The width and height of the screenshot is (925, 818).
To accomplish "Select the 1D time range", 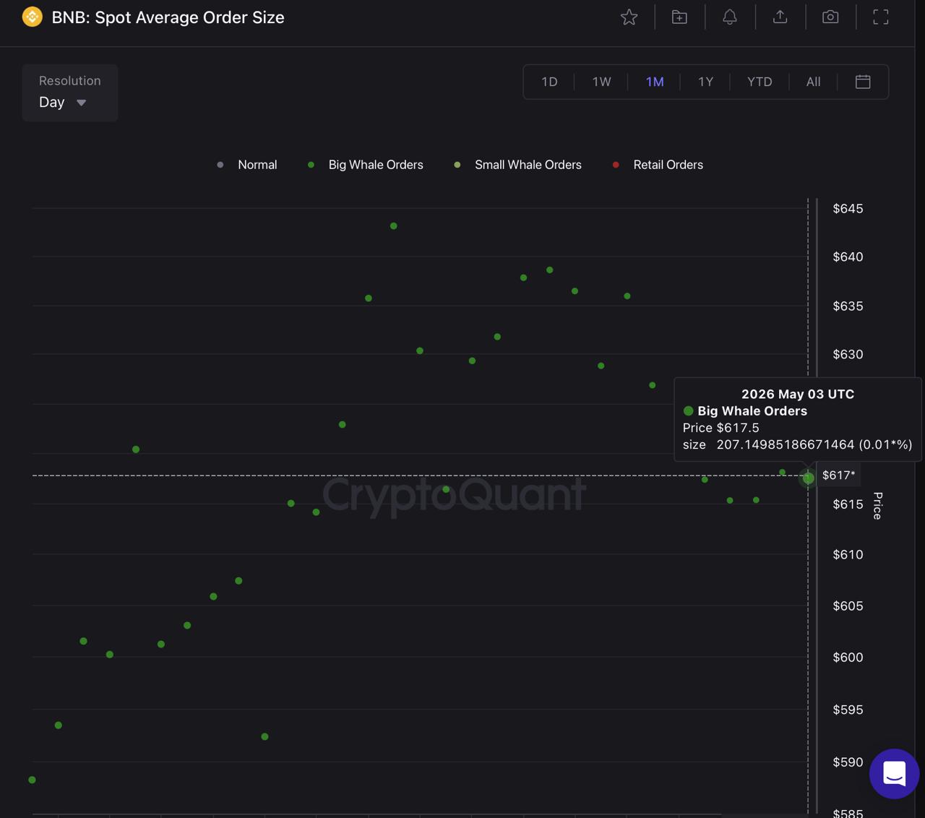I will (549, 82).
